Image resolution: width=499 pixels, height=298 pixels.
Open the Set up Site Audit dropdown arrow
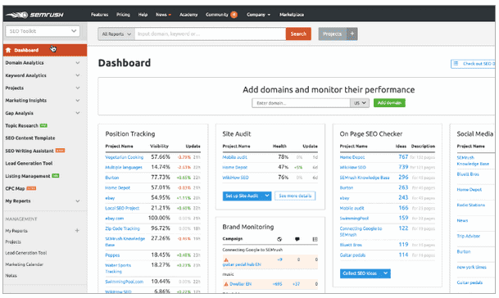[267, 196]
